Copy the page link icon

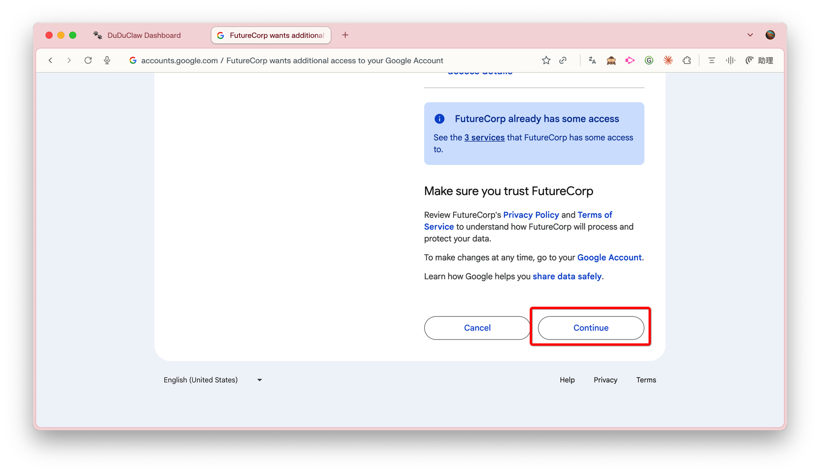563,60
